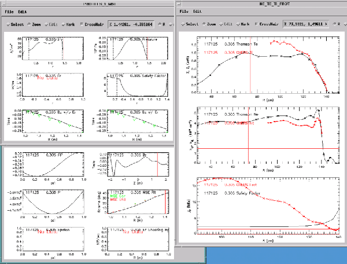Select the FFP profile plot

53,164
